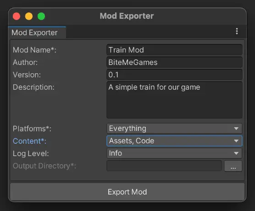Click the Log Level label

coord(31,153)
